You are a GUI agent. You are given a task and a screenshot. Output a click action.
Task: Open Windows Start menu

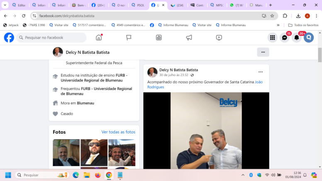tap(8, 175)
